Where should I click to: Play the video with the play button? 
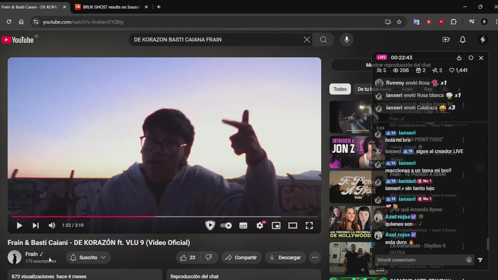click(19, 226)
